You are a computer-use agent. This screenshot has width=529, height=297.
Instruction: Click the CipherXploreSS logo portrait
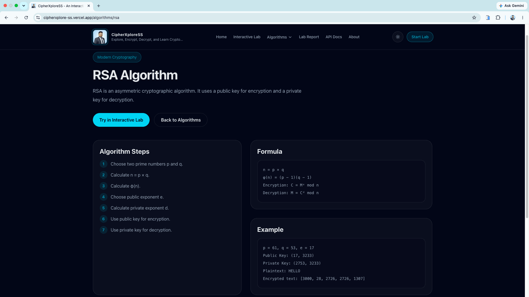click(100, 37)
